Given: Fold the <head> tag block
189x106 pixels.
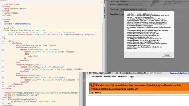Looking at the screenshot, I should coord(3,11).
